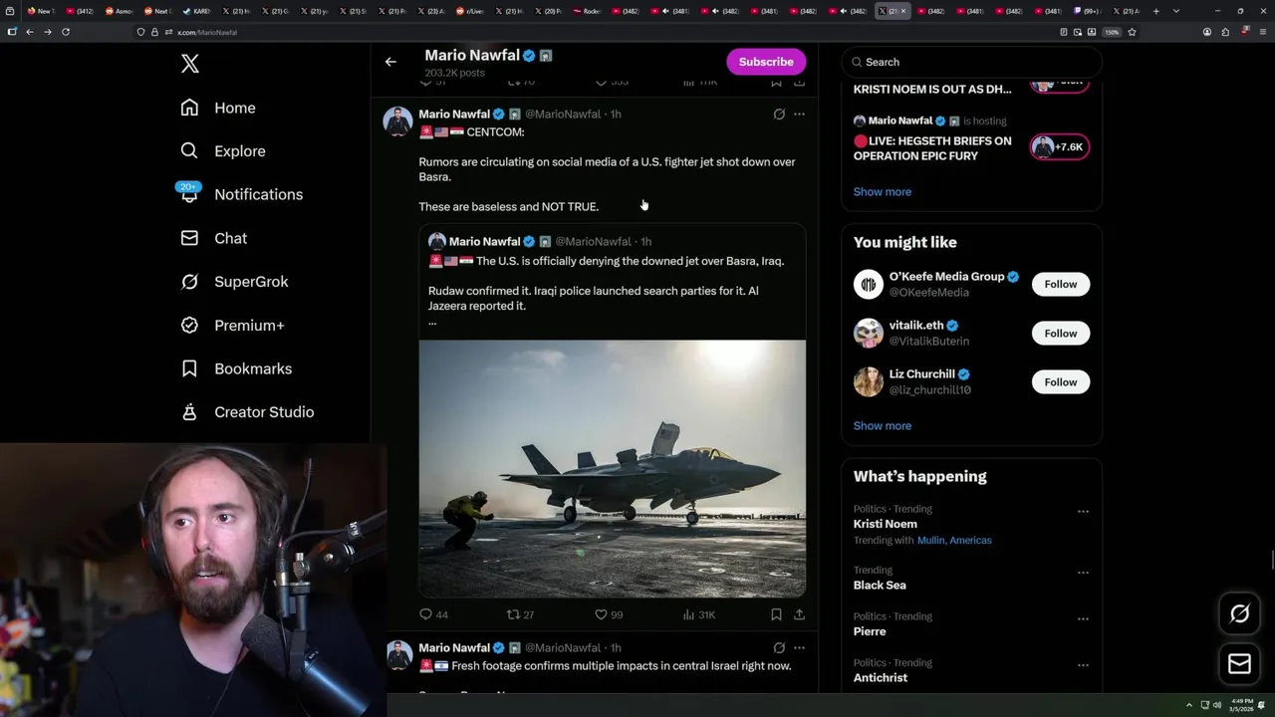Viewport: 1275px width, 717px height.
Task: Bookmark the CENTCOM fighter jet post
Action: point(776,614)
